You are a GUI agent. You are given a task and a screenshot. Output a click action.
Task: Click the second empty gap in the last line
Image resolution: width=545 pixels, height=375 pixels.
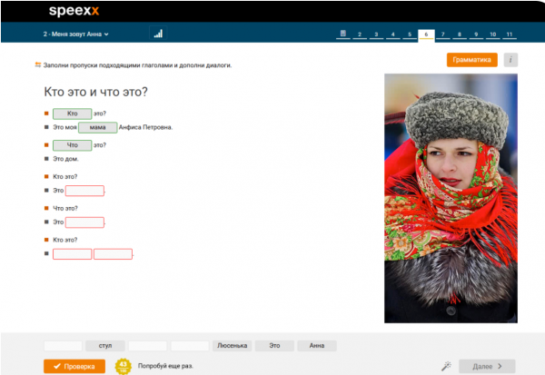(113, 254)
